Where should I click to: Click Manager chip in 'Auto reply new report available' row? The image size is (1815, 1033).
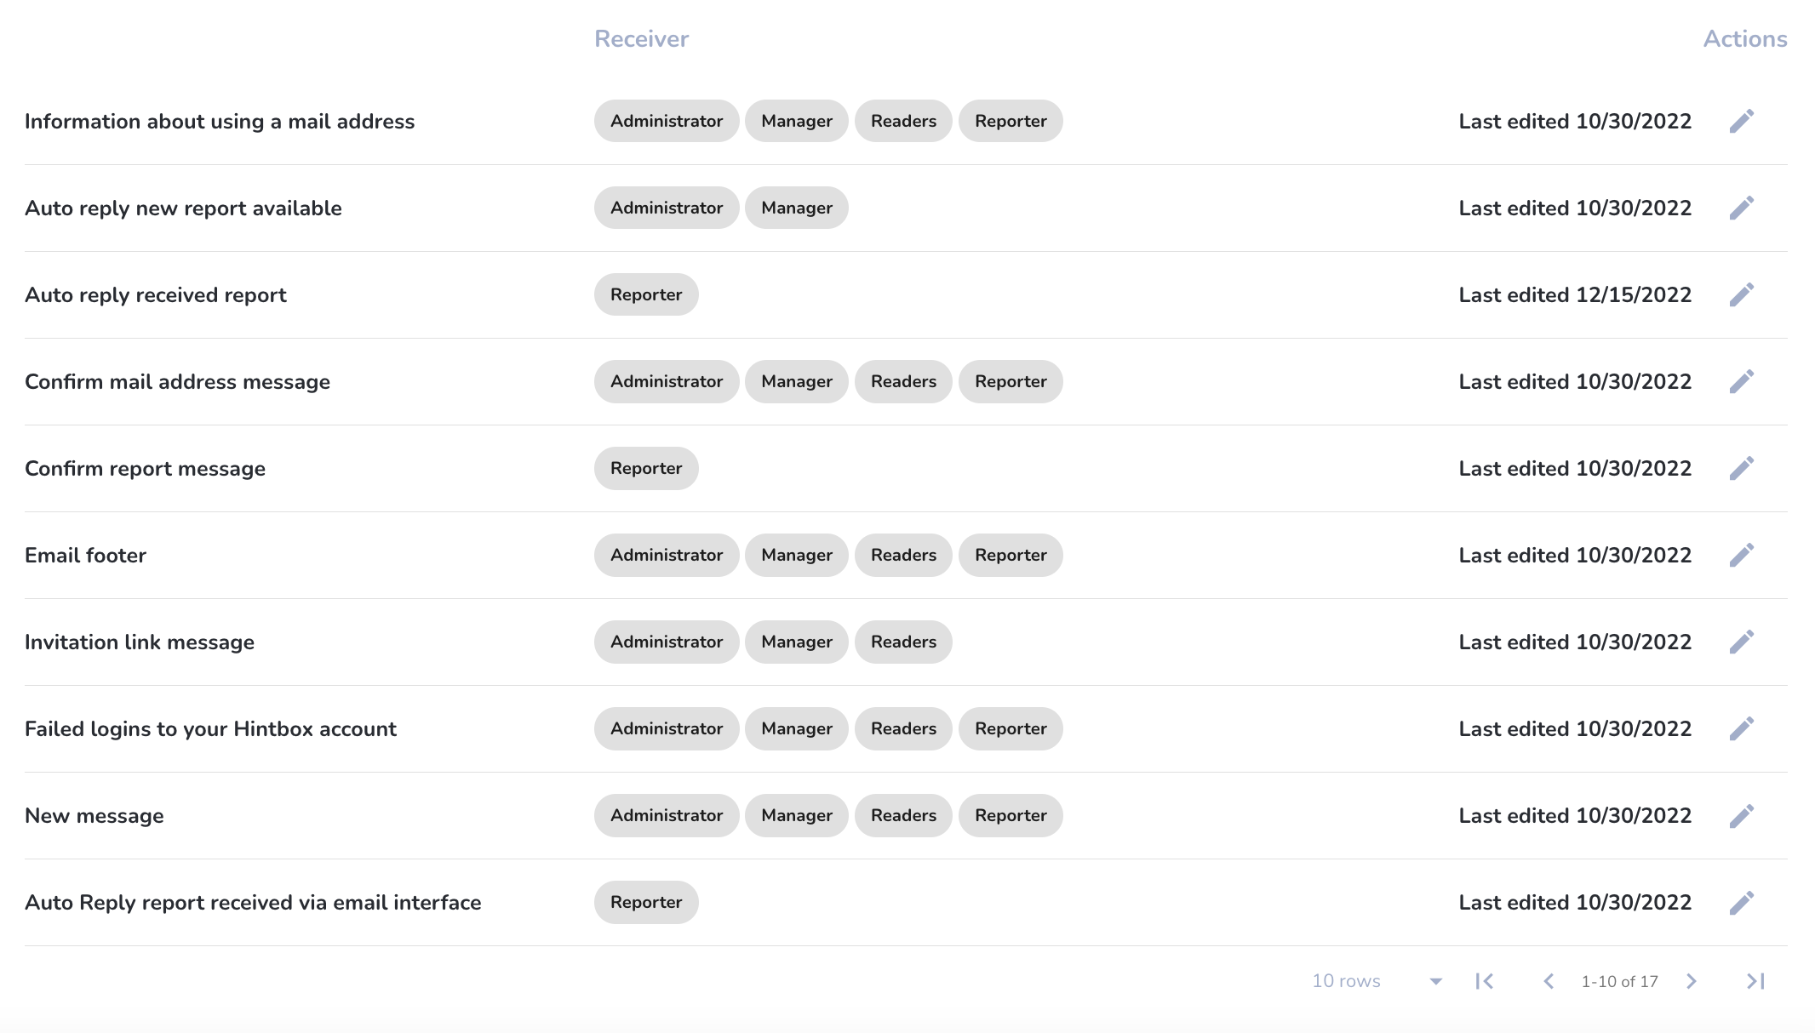797,208
